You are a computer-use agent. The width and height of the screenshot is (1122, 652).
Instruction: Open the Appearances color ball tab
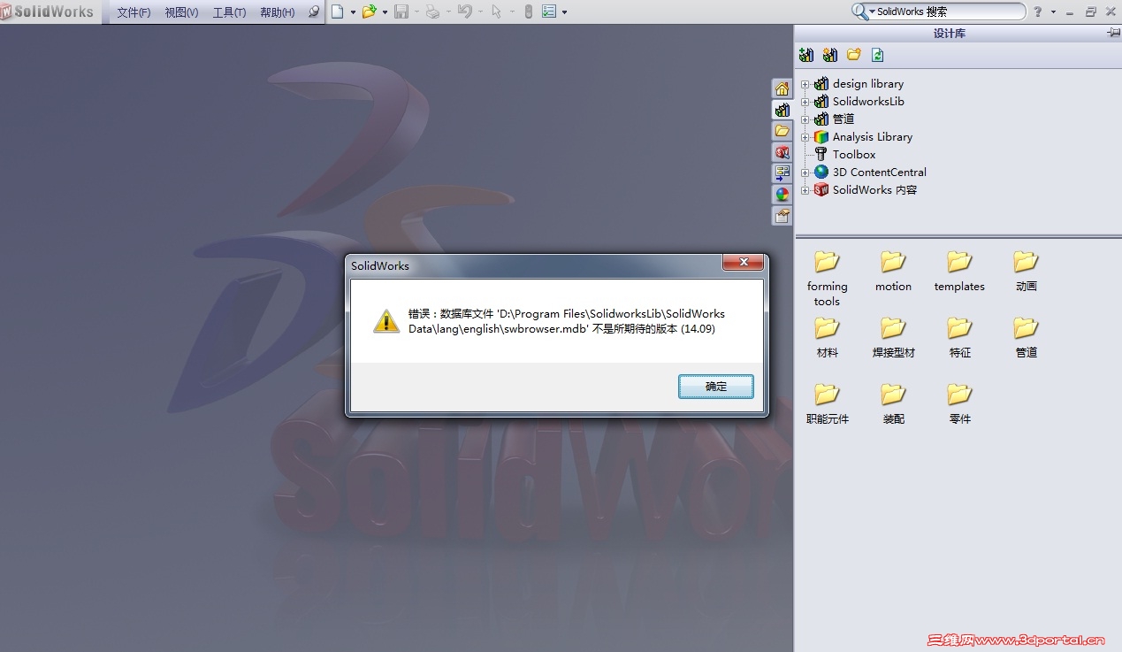click(782, 195)
